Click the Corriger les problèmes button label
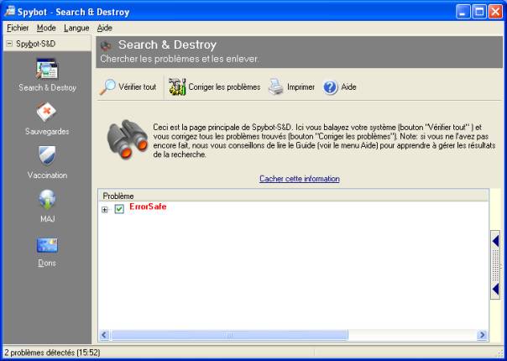Viewport: 507px width, 361px height. (x=224, y=87)
